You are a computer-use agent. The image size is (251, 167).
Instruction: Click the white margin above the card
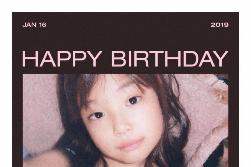[x=125, y=6]
